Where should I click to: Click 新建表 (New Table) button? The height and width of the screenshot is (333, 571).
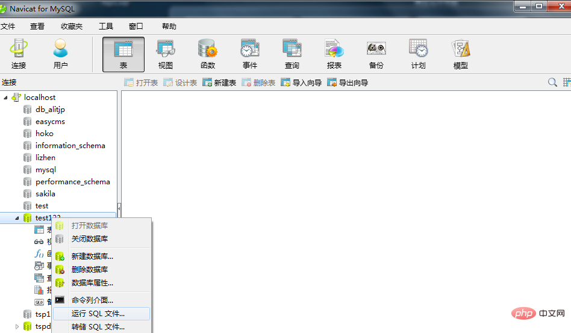pyautogui.click(x=219, y=82)
